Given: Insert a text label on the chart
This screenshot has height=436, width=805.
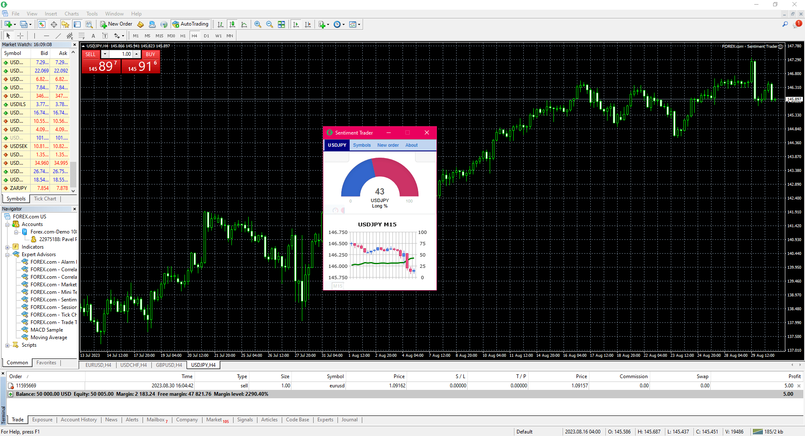Looking at the screenshot, I should (105, 36).
